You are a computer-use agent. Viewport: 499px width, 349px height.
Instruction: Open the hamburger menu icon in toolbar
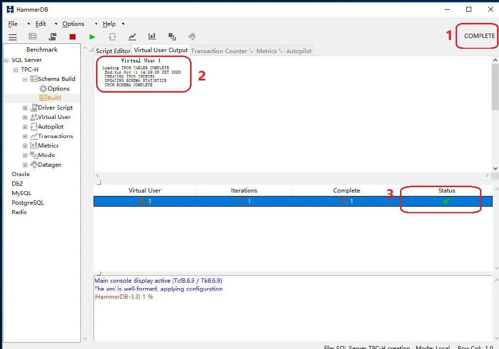click(x=13, y=37)
